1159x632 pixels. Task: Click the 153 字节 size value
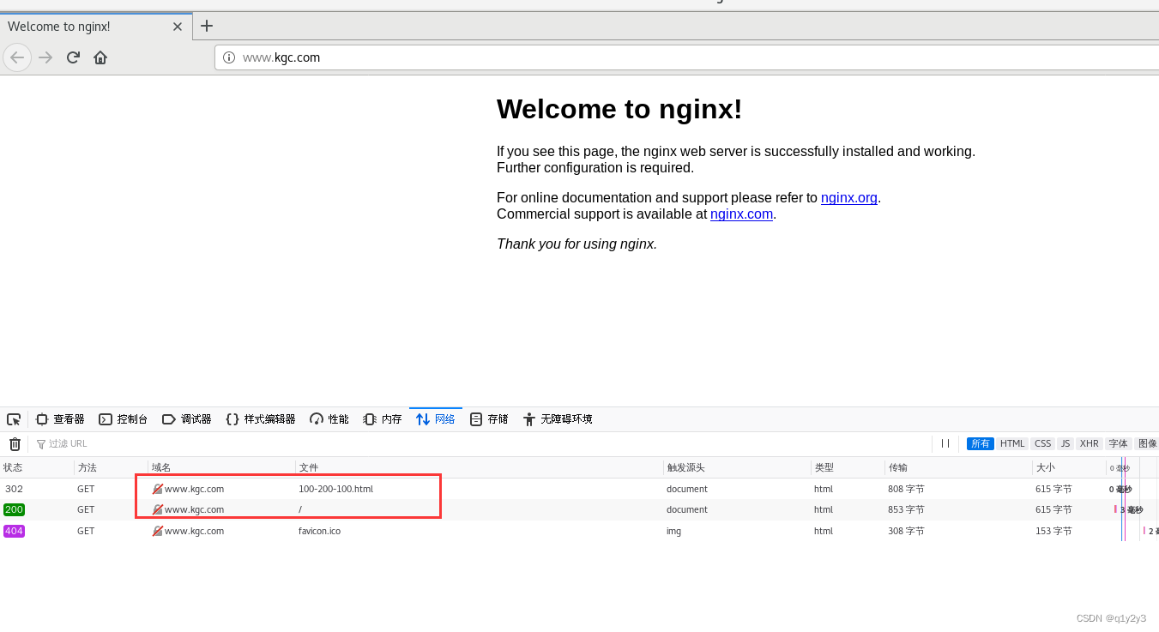coord(1053,531)
